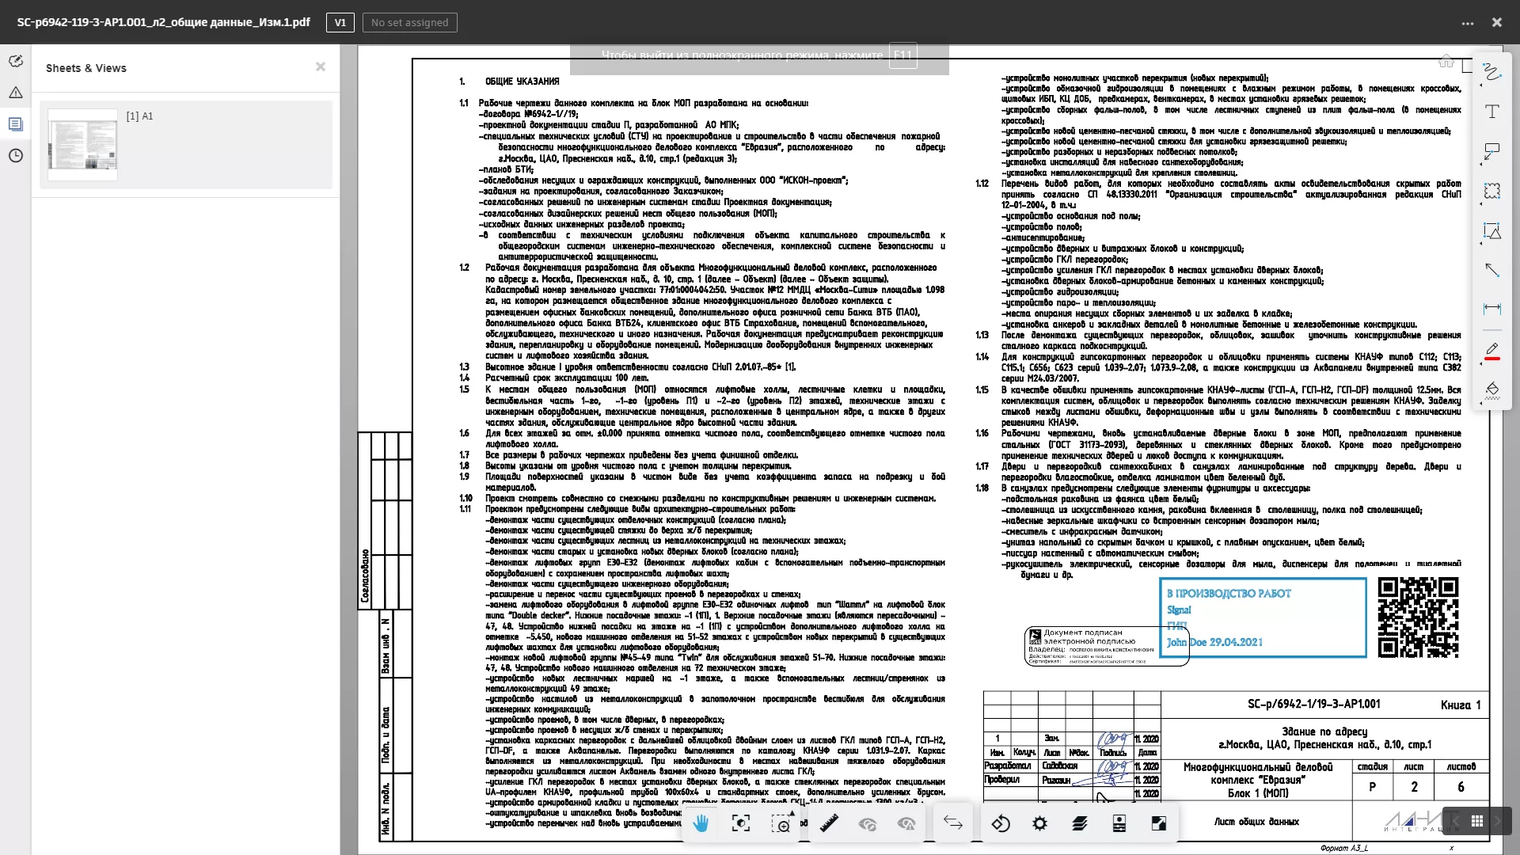Go to next sheet arrow
Screen dimensions: 1520x855
pyautogui.click(x=1499, y=821)
